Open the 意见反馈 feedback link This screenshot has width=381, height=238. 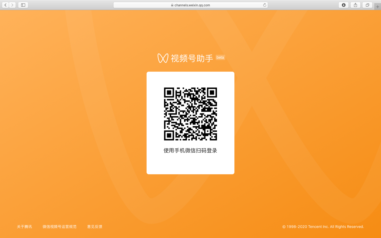click(95, 227)
